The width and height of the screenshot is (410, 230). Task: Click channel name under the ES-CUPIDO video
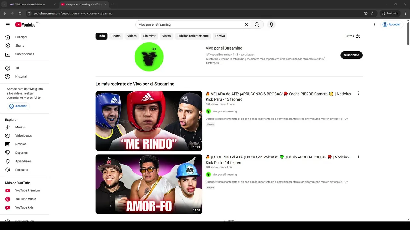point(225,175)
